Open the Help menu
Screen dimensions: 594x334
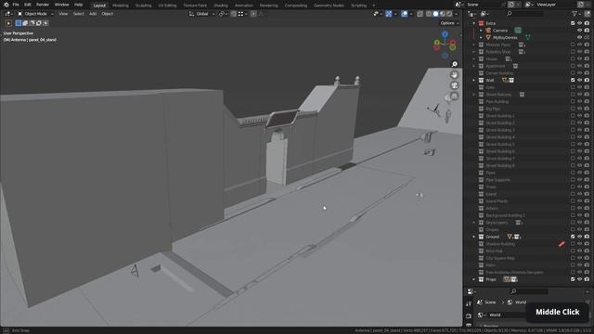coord(78,5)
